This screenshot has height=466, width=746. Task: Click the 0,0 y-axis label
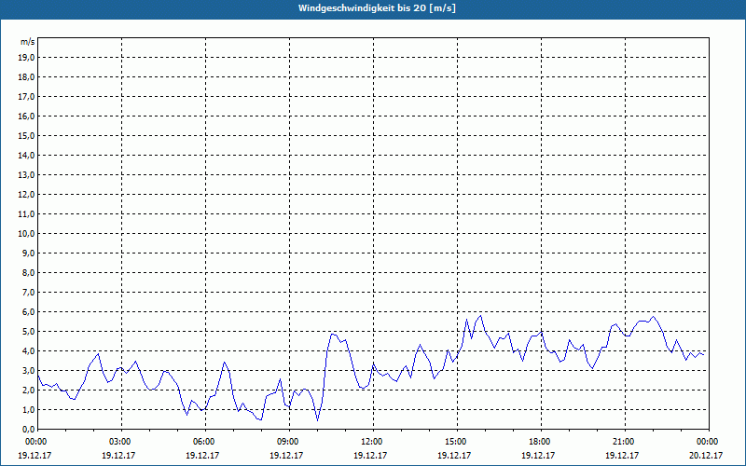(x=29, y=430)
